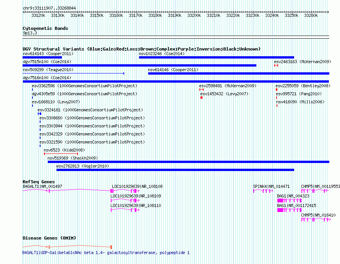The height and width of the screenshot is (264, 340).
Task: Click the B4GALT1|NM_001497 RefSeq gene label
Action: [x=42, y=186]
